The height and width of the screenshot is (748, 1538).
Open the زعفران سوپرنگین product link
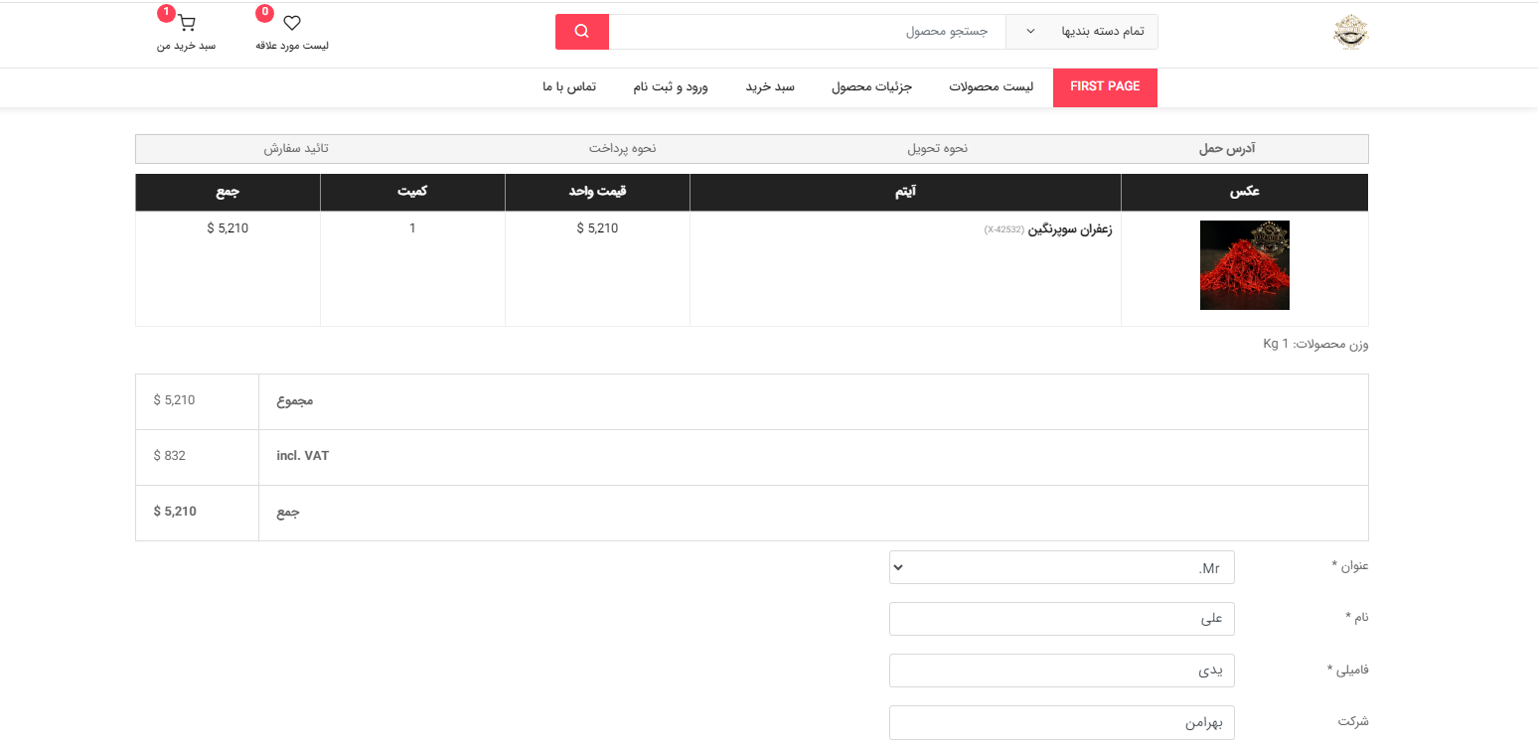pos(1069,229)
